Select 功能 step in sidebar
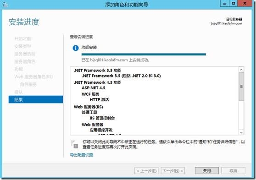Screen dimensions: 256x180 point(18,69)
